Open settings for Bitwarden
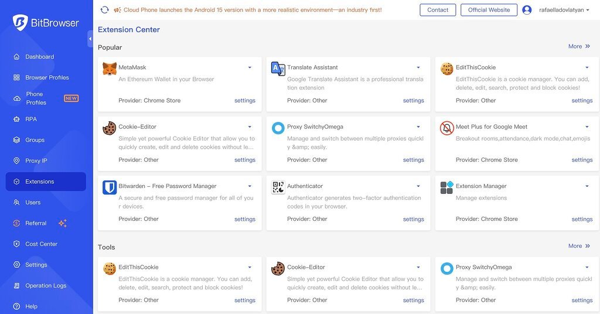Image resolution: width=600 pixels, height=314 pixels. (x=245, y=219)
